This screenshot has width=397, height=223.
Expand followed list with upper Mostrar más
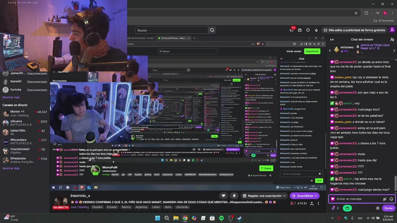click(x=11, y=97)
